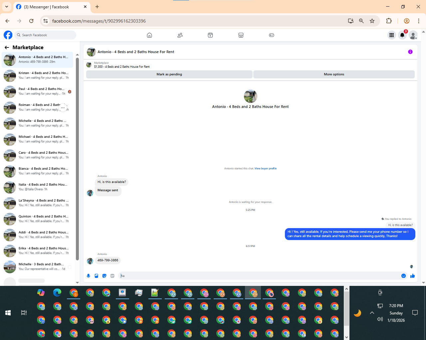The width and height of the screenshot is (426, 340).
Task: Open Task View on the taskbar
Action: click(x=24, y=313)
